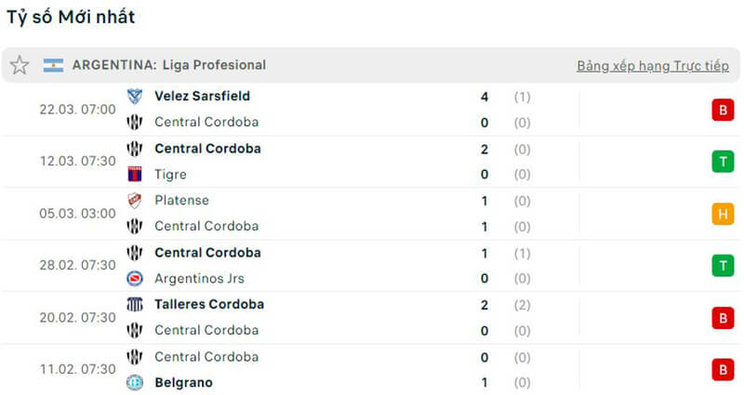Toggle the favorite star for Liga Profesional

[20, 65]
